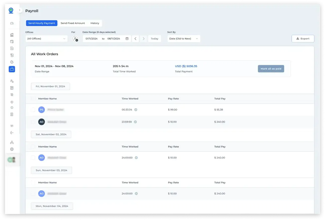Open the documents icon in the sidebar
The width and height of the screenshot is (325, 220).
(x=12, y=48)
